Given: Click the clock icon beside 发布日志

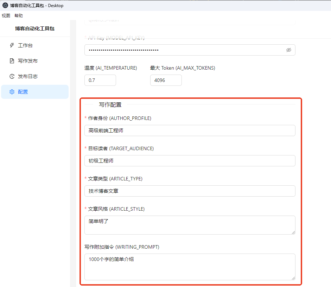Looking at the screenshot, I should click(12, 76).
